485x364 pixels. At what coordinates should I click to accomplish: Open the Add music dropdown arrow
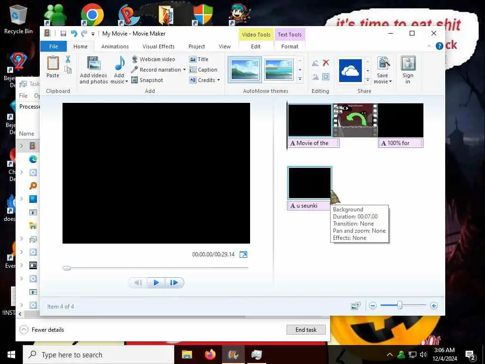[126, 82]
